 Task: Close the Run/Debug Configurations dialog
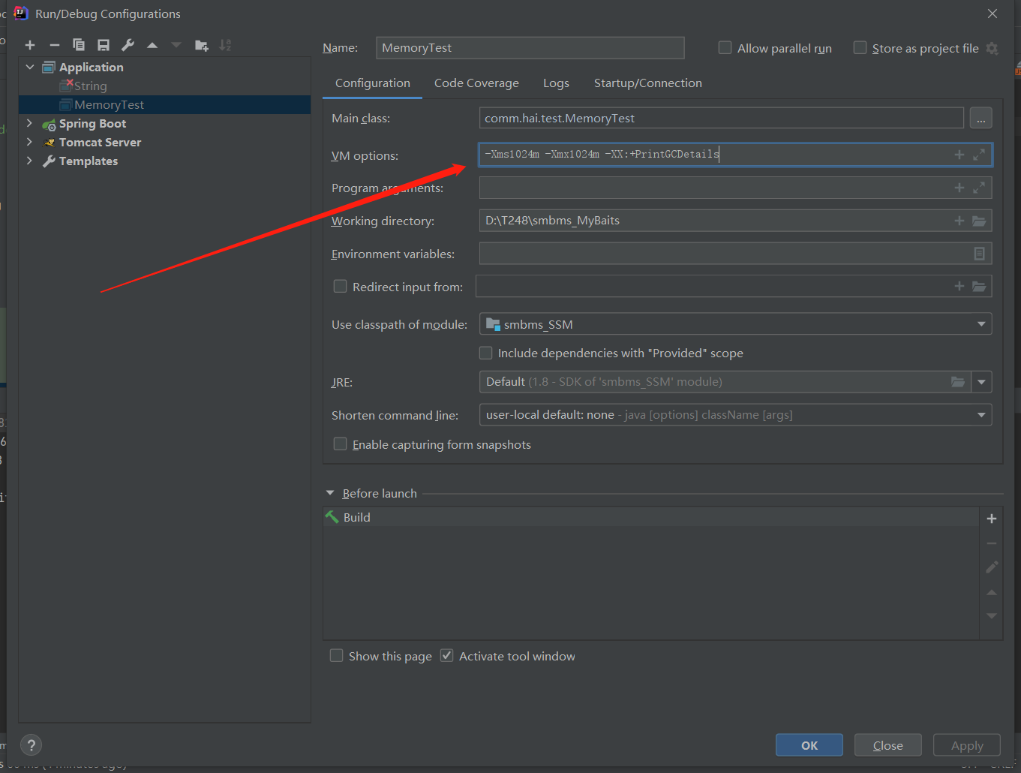point(992,14)
